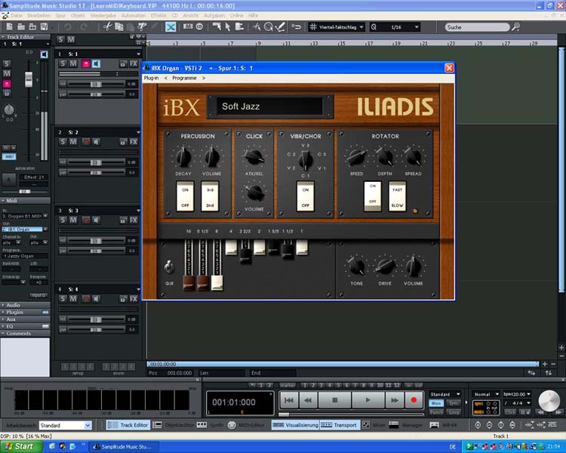Mute track S: 2 with M button
Screen dimensions: 566x453
coord(73,142)
